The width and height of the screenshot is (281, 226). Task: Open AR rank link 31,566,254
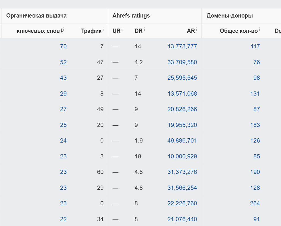coord(182,188)
